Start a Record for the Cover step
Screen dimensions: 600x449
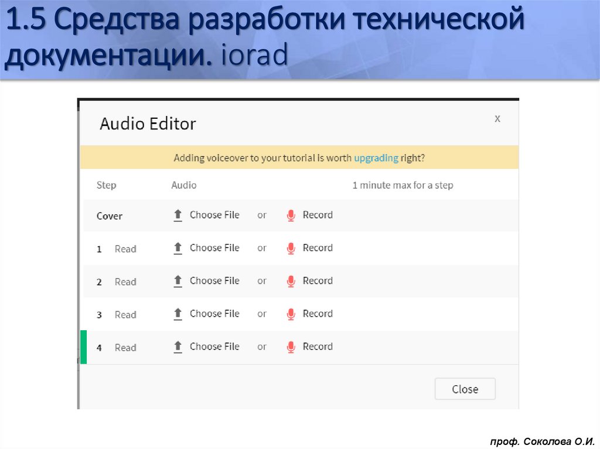click(x=318, y=215)
